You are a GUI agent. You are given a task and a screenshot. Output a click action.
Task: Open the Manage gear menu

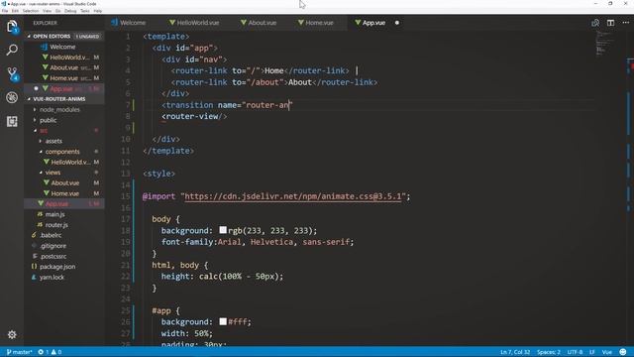pos(12,335)
